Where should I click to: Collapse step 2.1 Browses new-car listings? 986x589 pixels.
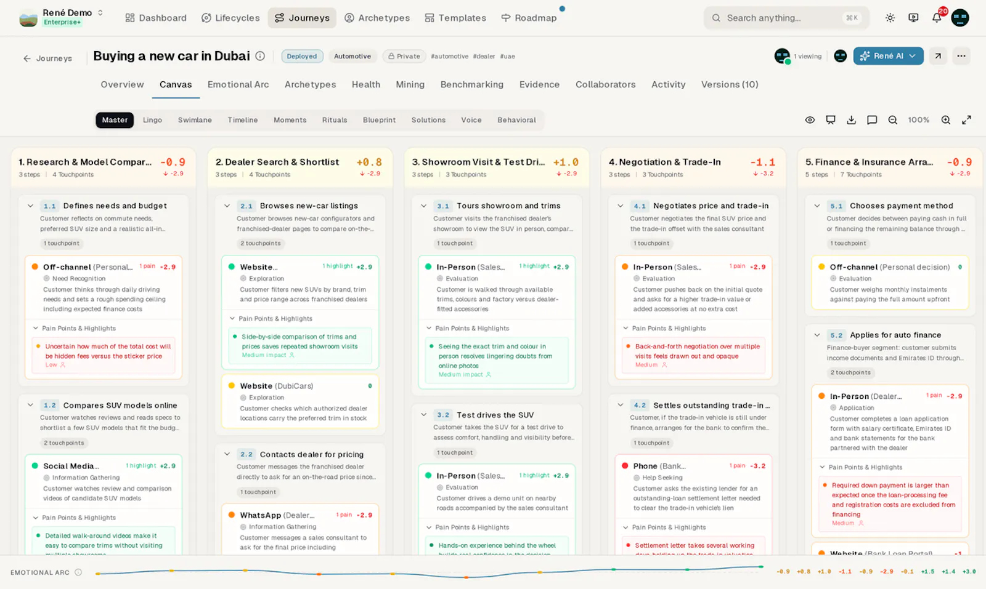click(x=227, y=206)
